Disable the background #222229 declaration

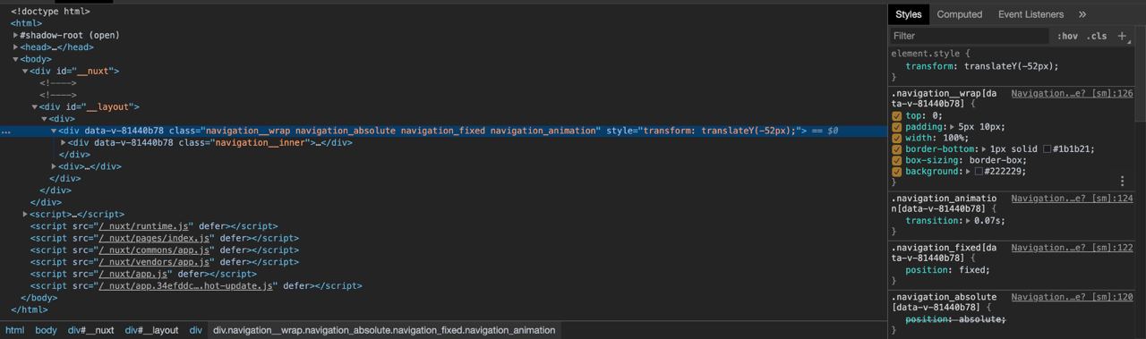pos(897,172)
